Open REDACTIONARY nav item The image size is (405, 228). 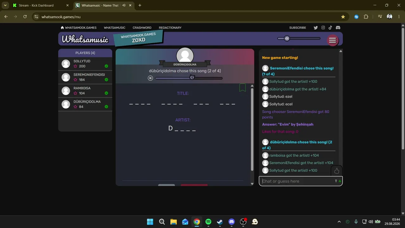(x=170, y=28)
